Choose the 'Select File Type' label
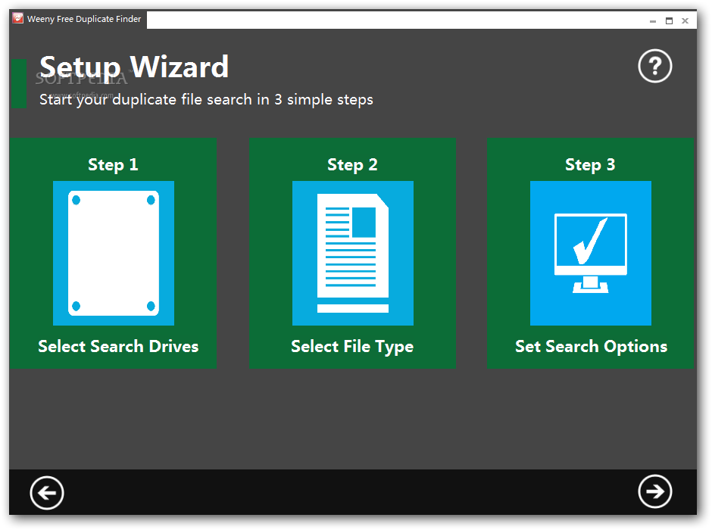The height and width of the screenshot is (530, 712). click(352, 347)
